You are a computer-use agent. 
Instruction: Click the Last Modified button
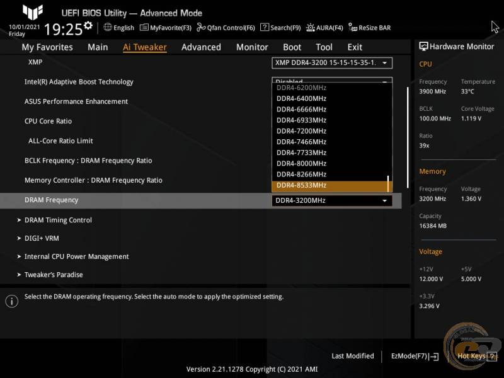pyautogui.click(x=353, y=356)
